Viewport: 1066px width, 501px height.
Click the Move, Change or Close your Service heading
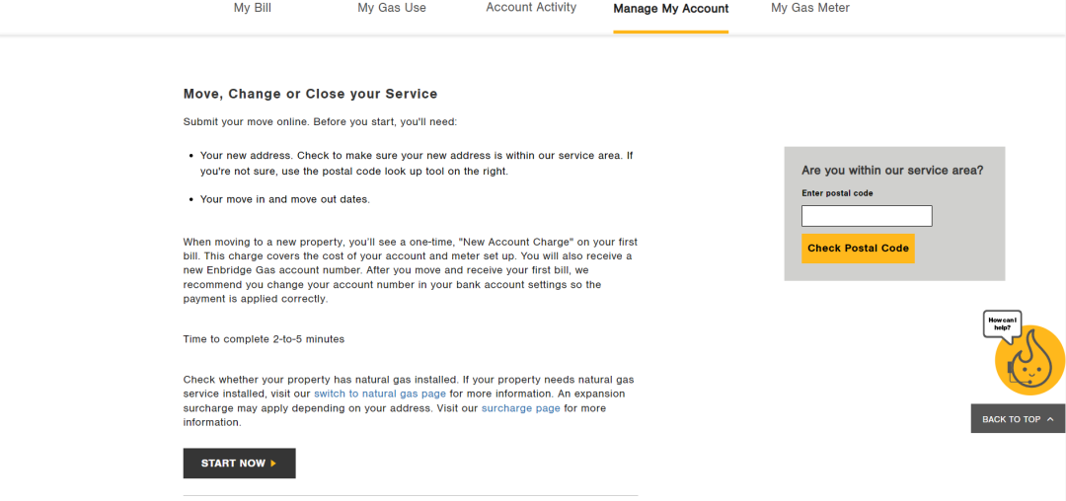(x=311, y=94)
